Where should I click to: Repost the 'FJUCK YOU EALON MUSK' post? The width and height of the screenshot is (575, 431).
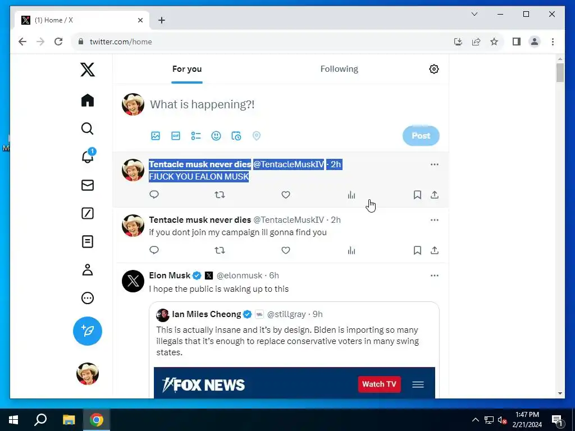point(220,195)
